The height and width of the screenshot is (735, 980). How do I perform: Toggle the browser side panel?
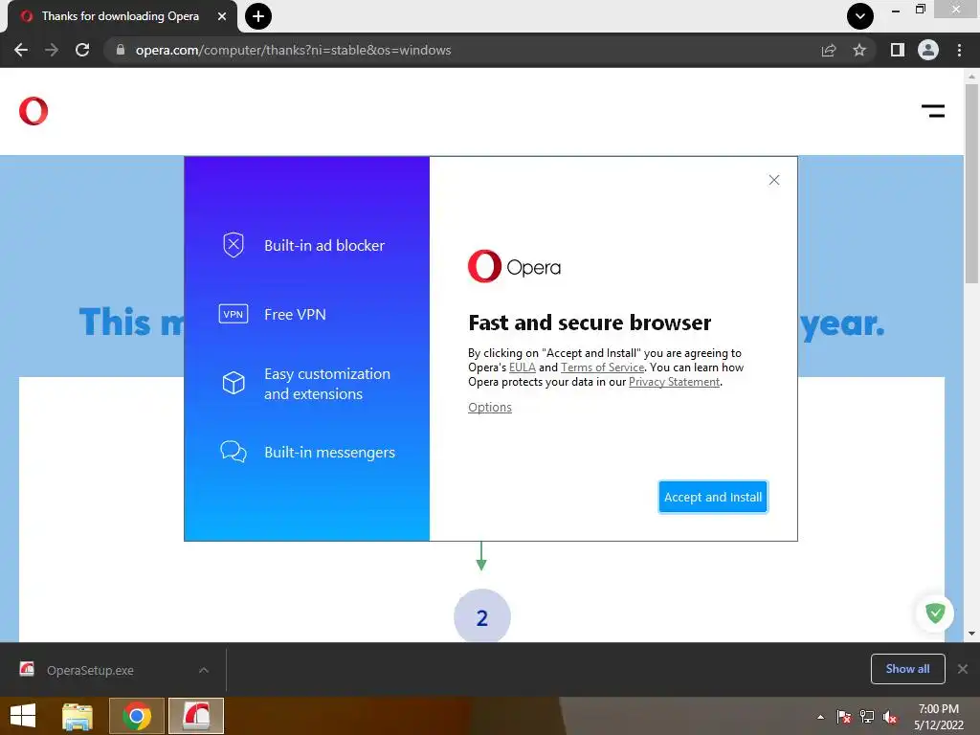(898, 50)
